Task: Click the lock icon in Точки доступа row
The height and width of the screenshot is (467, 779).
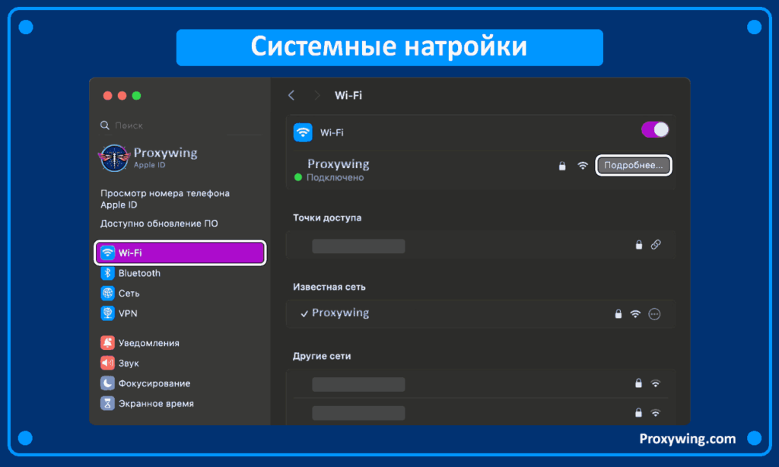Action: [x=639, y=244]
